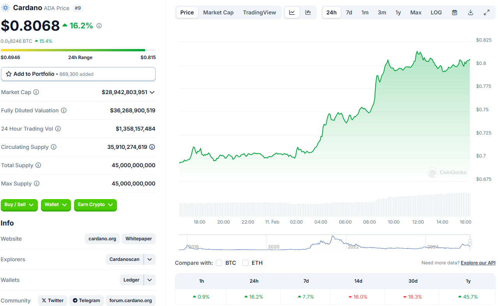Image resolution: width=498 pixels, height=306 pixels.
Task: Expand chart to fullscreen icon
Action: coord(487,12)
